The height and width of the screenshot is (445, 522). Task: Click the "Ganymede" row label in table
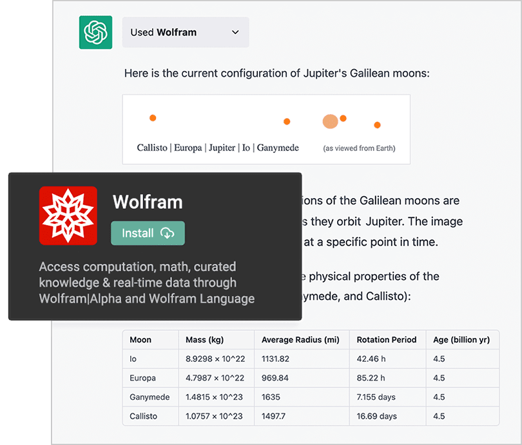150,397
